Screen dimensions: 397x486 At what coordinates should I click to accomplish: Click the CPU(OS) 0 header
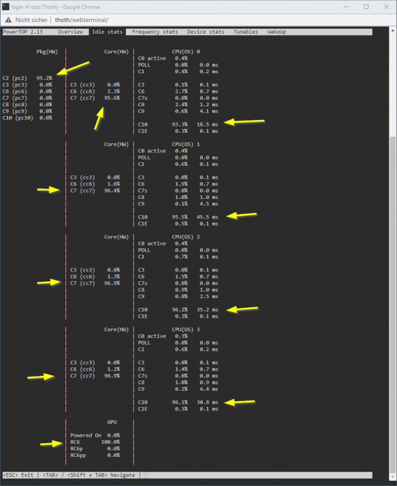(186, 52)
